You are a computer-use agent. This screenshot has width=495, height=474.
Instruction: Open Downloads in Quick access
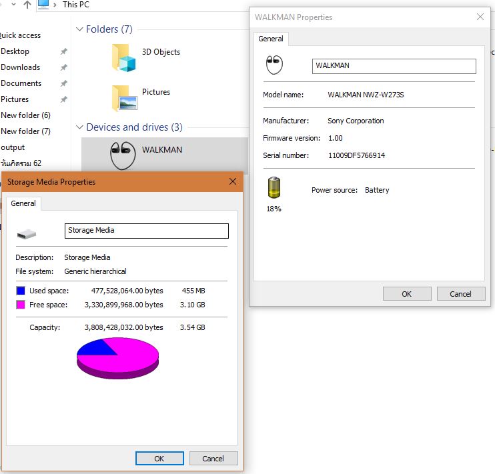(20, 67)
